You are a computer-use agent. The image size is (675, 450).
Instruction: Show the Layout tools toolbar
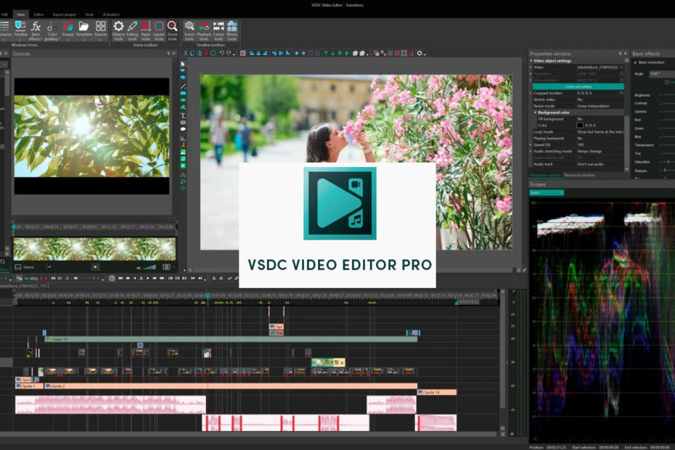[x=159, y=30]
